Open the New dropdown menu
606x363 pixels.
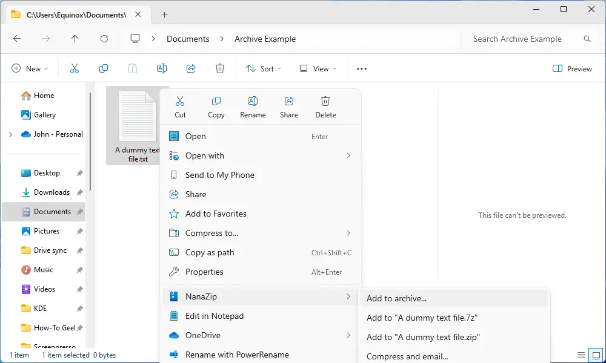pyautogui.click(x=30, y=68)
